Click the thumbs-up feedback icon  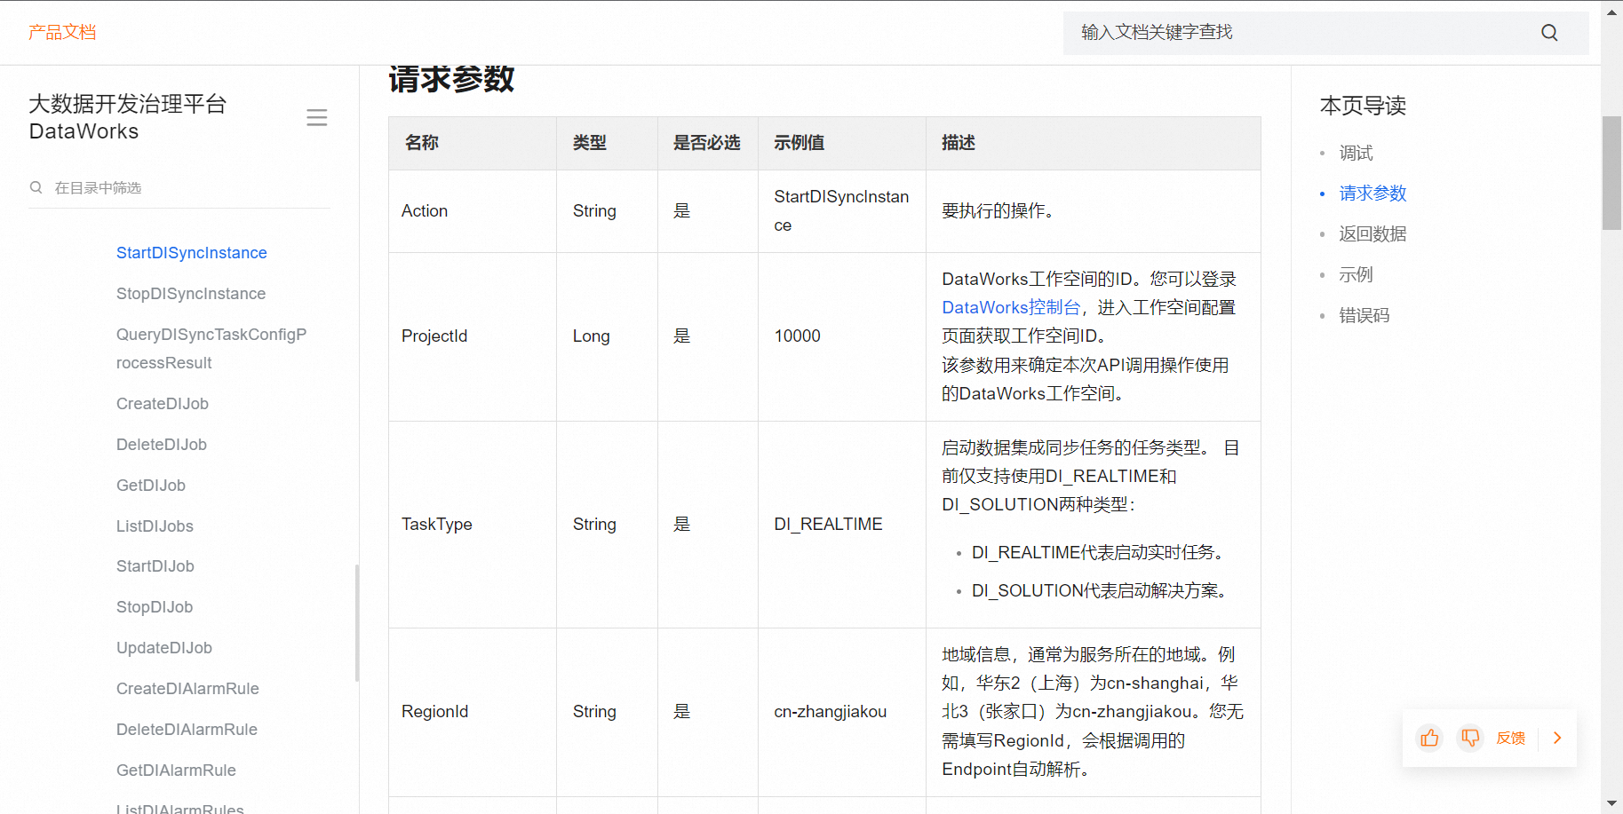click(x=1429, y=738)
